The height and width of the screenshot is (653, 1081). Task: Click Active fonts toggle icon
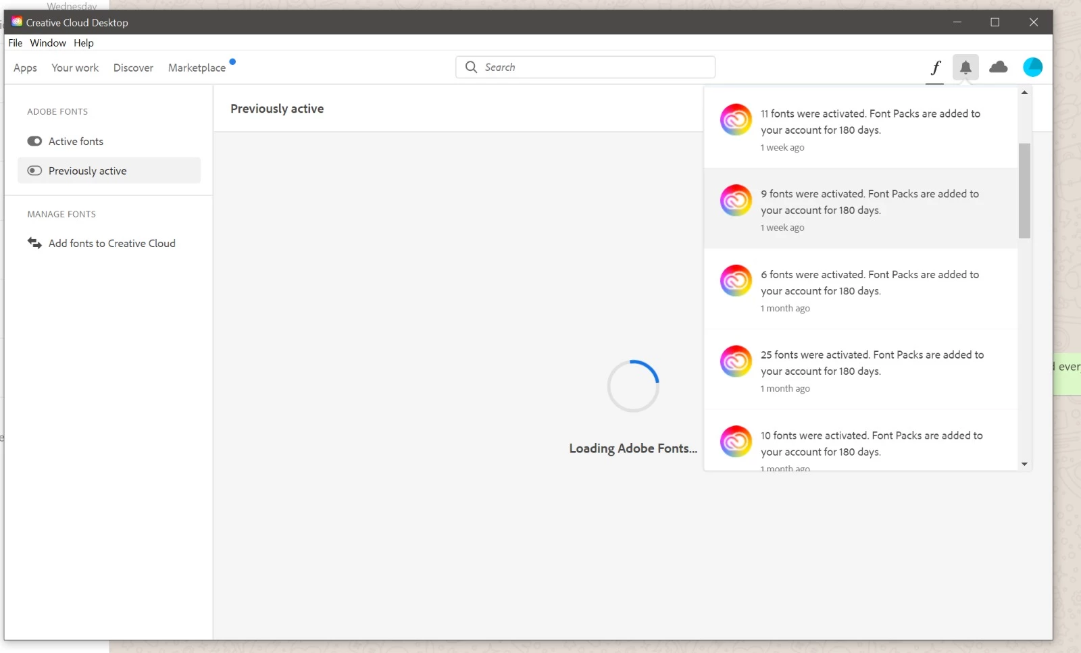point(34,141)
